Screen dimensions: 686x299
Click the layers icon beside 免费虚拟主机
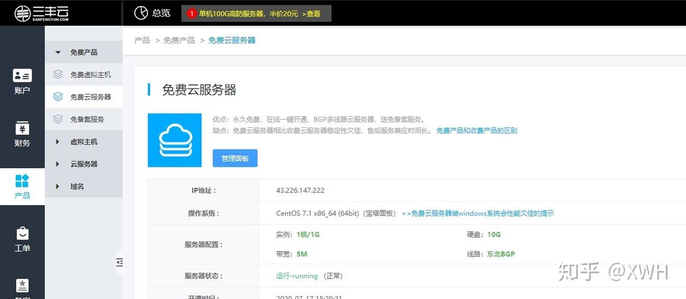(x=58, y=75)
